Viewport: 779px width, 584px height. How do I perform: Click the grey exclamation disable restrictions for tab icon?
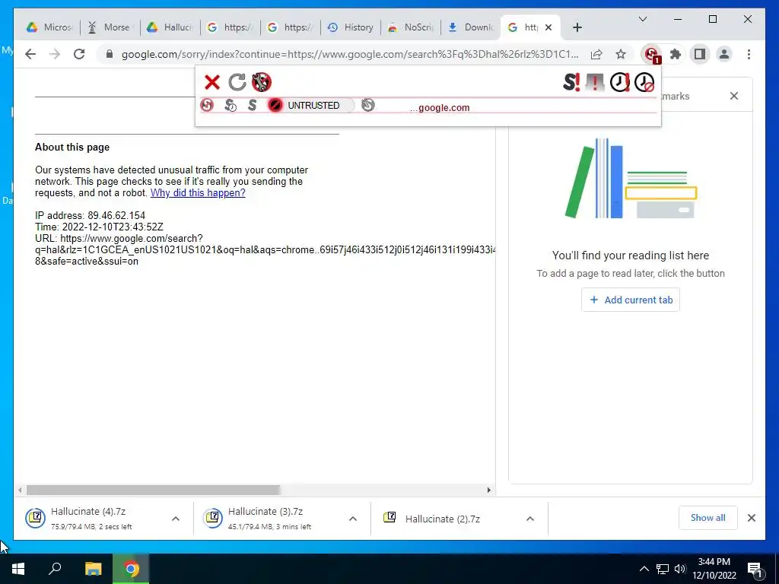click(595, 82)
